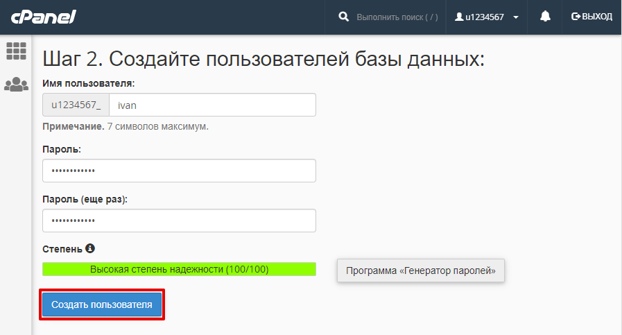The height and width of the screenshot is (335, 622).
Task: Click the "Степень" label text
Action: (62, 249)
